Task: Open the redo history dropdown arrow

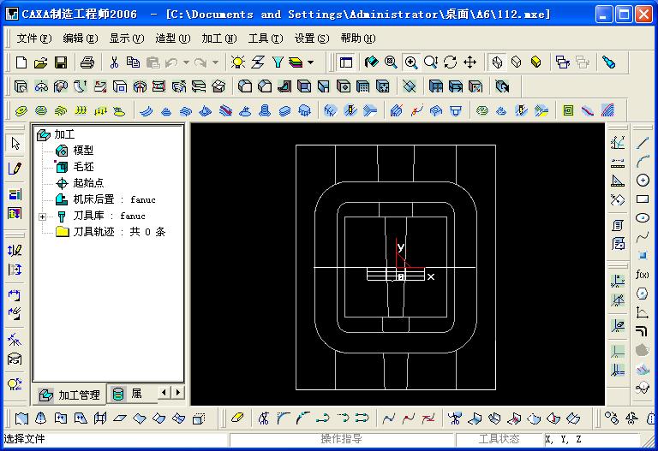Action: tap(215, 62)
